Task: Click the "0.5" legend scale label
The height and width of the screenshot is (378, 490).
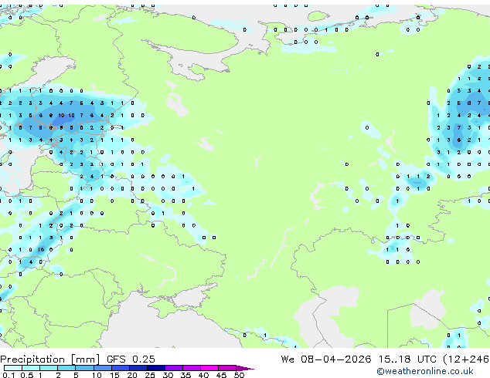Action: 26,375
